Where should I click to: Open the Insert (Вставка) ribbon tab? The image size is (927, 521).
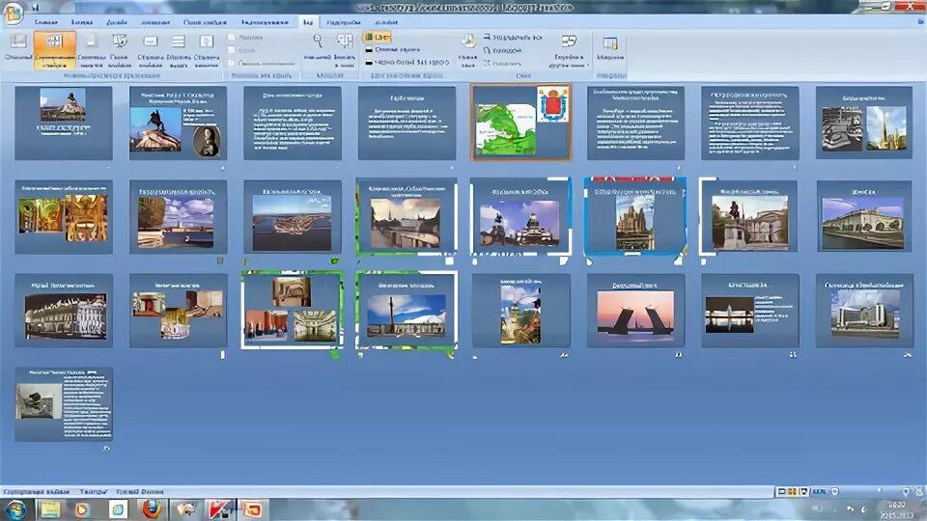pos(81,22)
